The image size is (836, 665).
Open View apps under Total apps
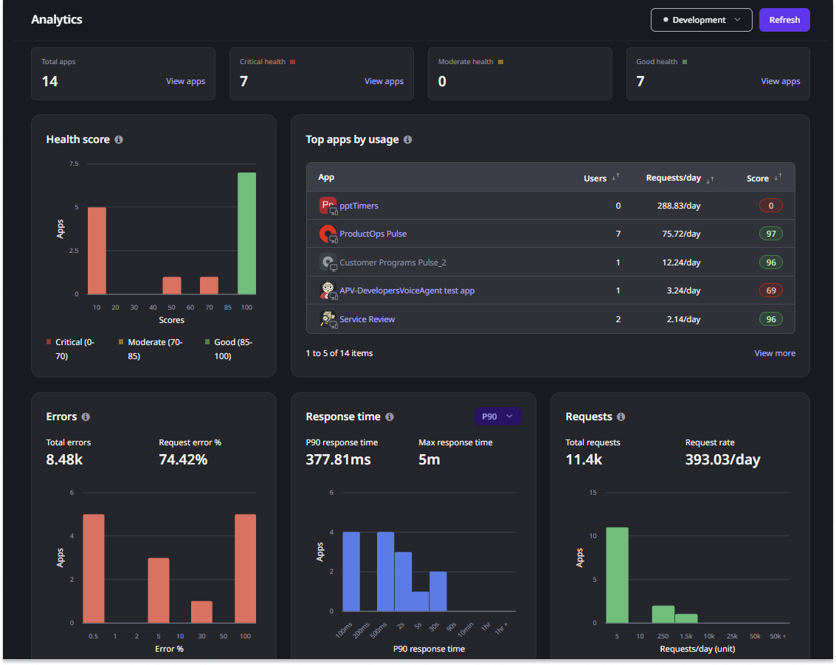pyautogui.click(x=185, y=81)
